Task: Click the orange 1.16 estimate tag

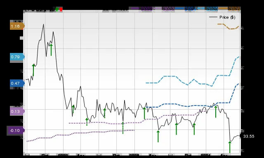Action: coord(17,26)
